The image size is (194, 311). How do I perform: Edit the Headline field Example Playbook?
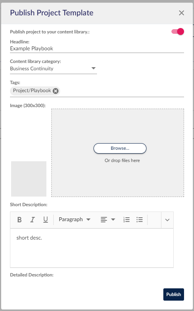[x=97, y=49]
